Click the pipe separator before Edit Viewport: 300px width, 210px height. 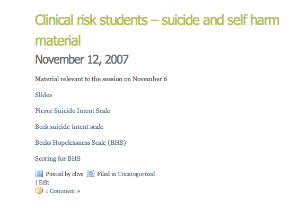click(36, 182)
